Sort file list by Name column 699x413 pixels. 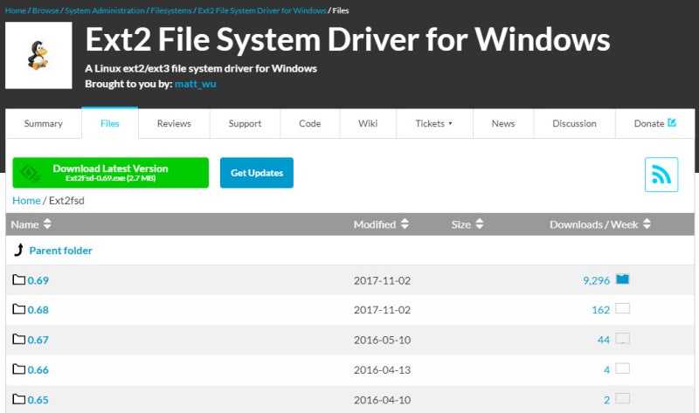(x=31, y=224)
